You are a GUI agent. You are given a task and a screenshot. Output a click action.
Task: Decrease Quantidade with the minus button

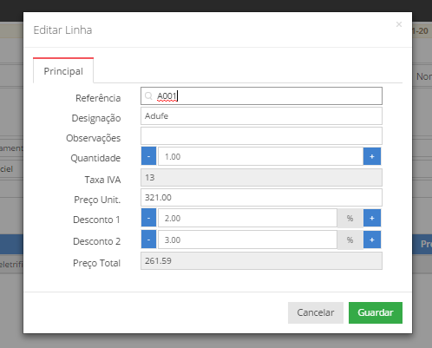point(148,156)
